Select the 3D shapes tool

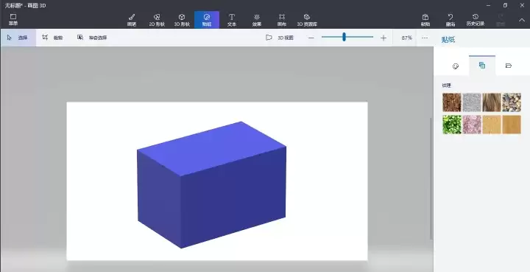[182, 20]
